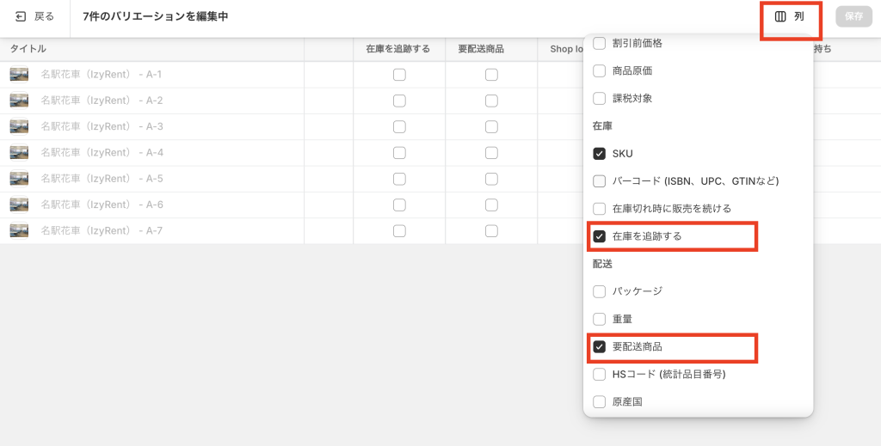The height and width of the screenshot is (446, 881).
Task: Click the back arrow icon labeled 戻る
Action: click(21, 16)
